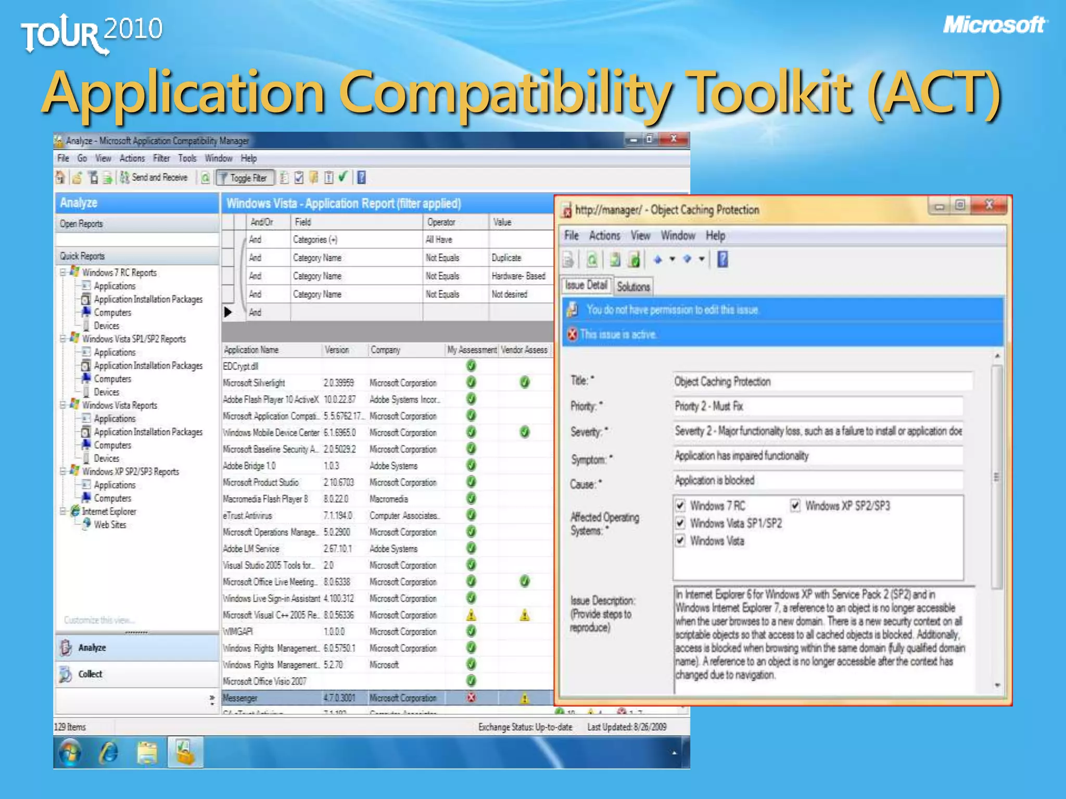This screenshot has width=1066, height=799.
Task: Click the Quick Reports header
Action: click(x=136, y=256)
